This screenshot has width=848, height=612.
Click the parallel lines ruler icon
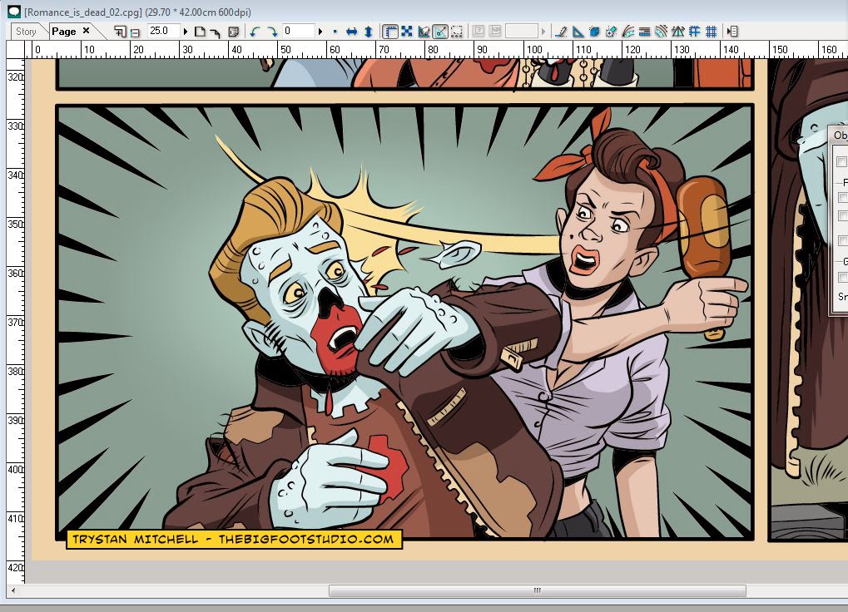click(644, 32)
